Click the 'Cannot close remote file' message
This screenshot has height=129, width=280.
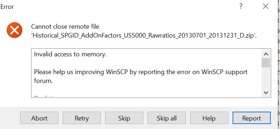tap(65, 27)
